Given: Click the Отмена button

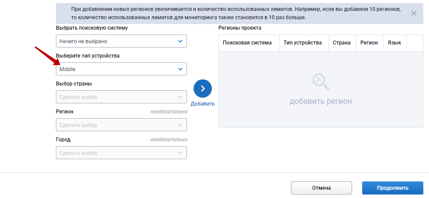Looking at the screenshot, I should pyautogui.click(x=321, y=188).
